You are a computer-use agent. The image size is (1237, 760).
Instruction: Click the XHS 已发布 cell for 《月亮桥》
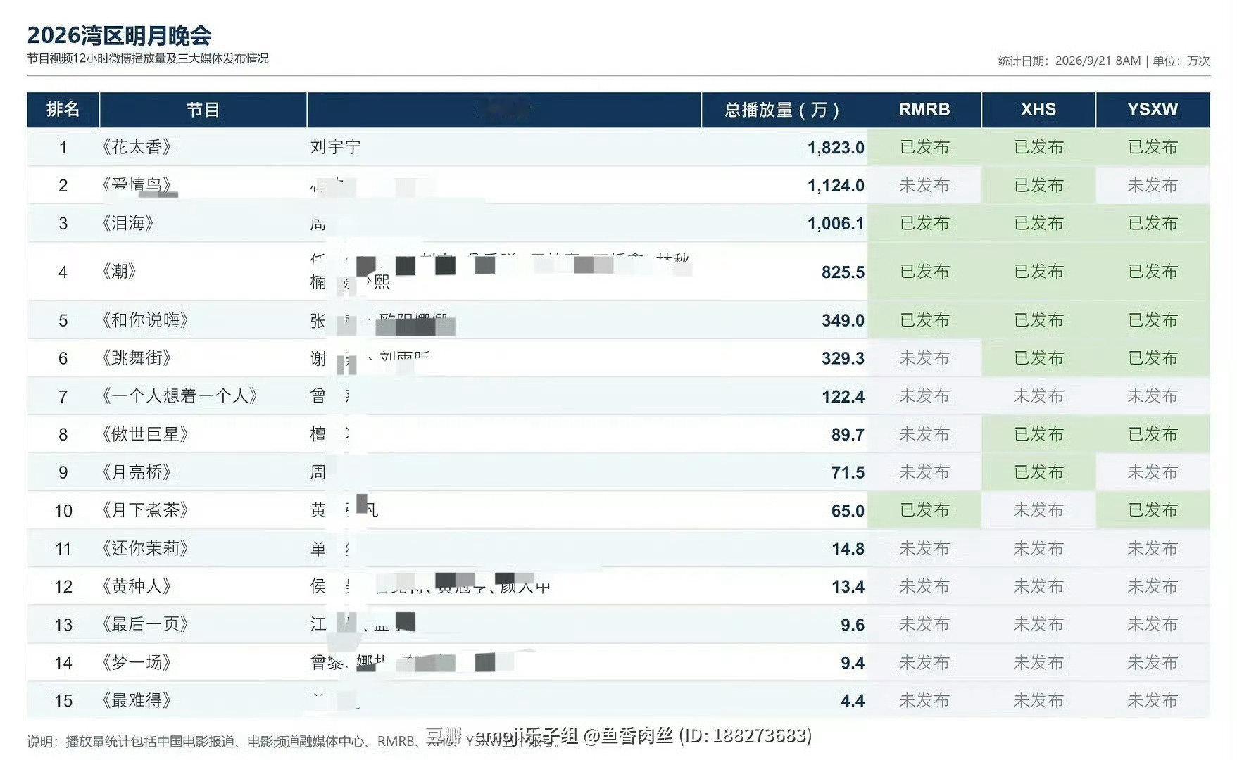coord(1038,472)
